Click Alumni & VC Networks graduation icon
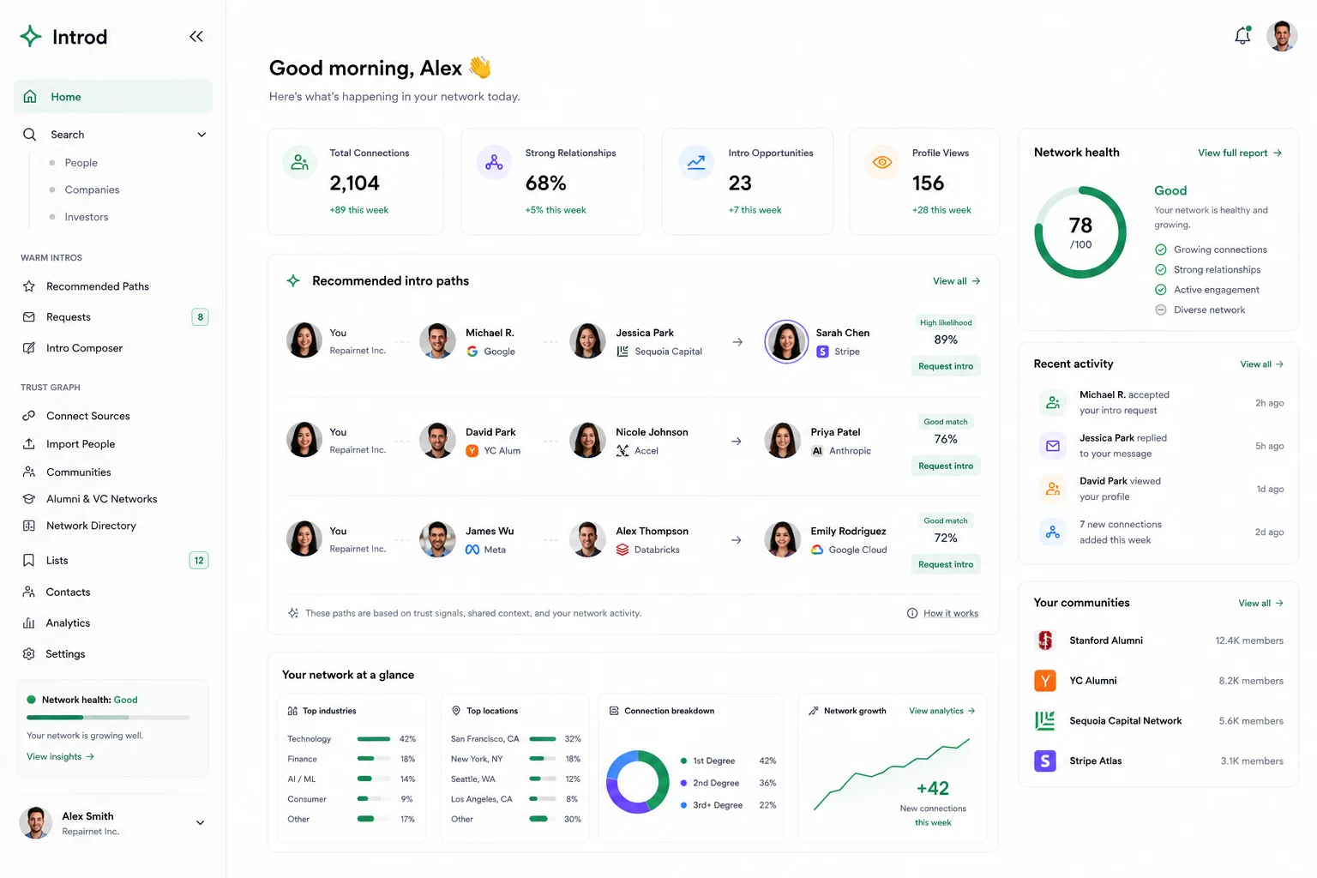Image resolution: width=1317 pixels, height=878 pixels. (x=29, y=499)
